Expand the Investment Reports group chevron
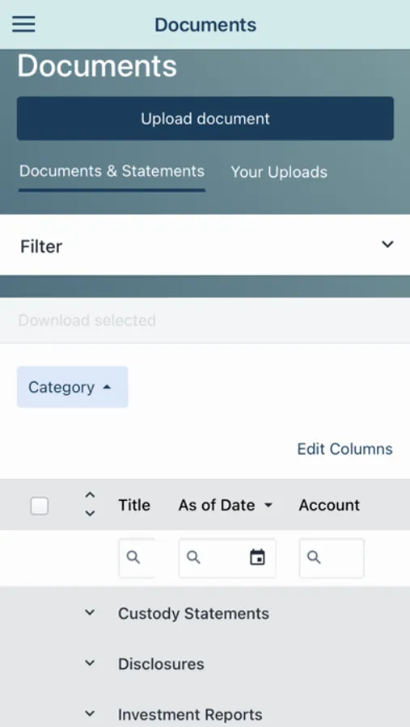Image resolution: width=410 pixels, height=727 pixels. tap(90, 714)
